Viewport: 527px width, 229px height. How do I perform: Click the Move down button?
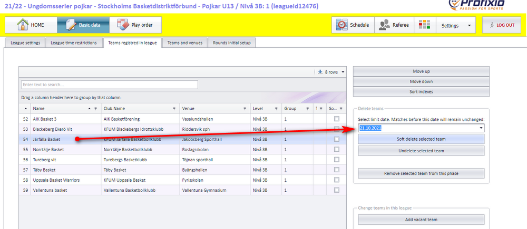(x=421, y=81)
